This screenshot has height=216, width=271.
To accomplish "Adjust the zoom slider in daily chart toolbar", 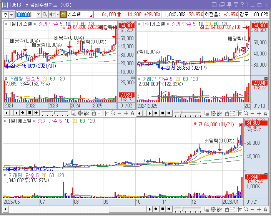I will pyautogui.click(x=188, y=209).
